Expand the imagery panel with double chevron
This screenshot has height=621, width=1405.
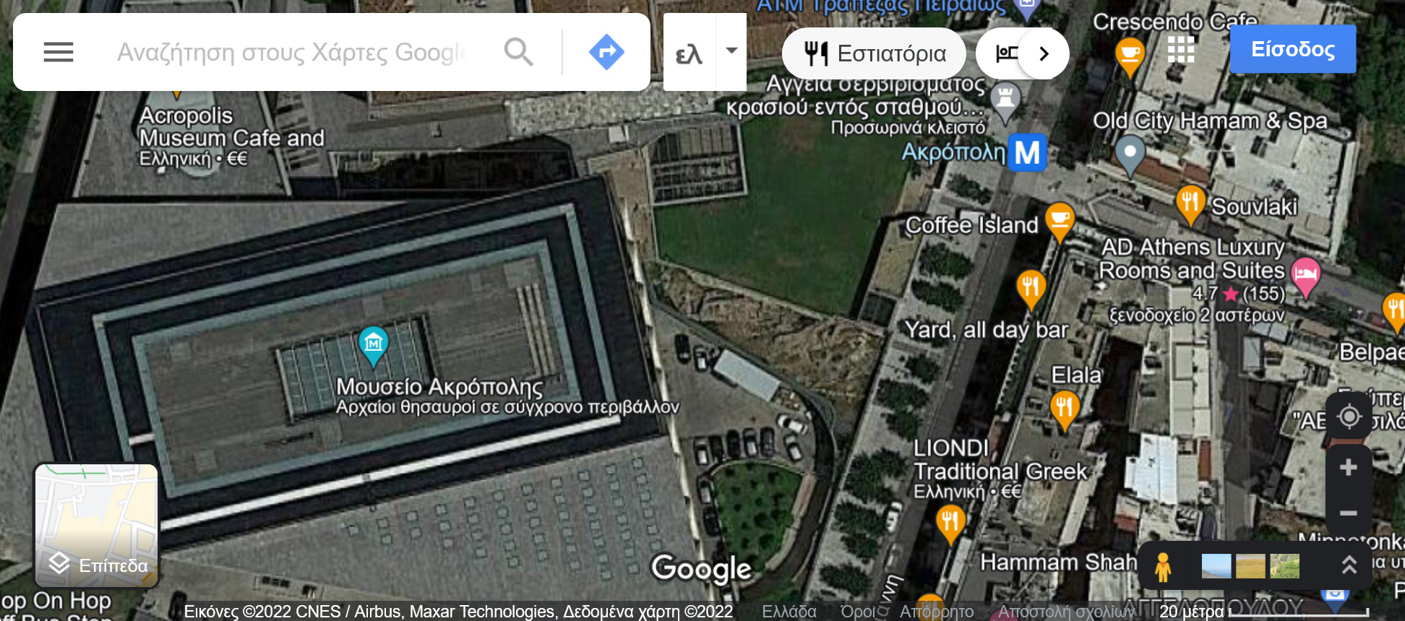pyautogui.click(x=1349, y=565)
